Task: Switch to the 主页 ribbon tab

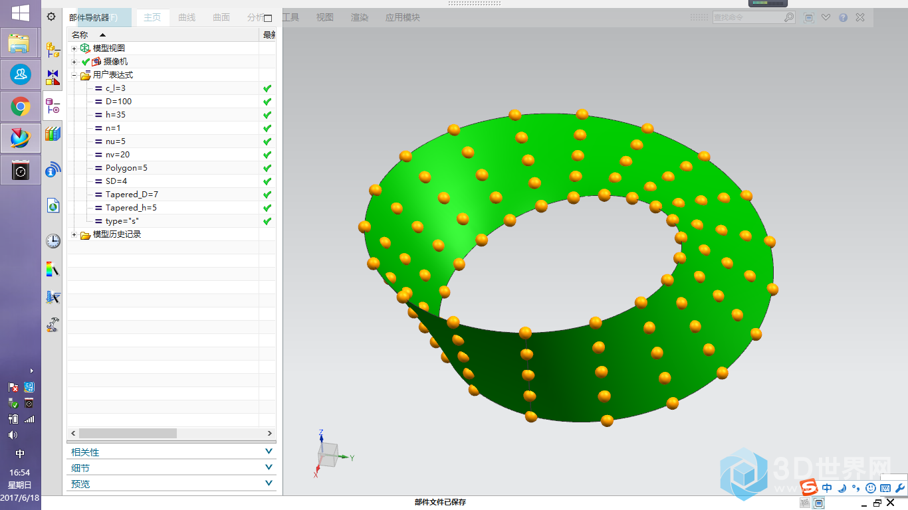Action: [x=152, y=17]
